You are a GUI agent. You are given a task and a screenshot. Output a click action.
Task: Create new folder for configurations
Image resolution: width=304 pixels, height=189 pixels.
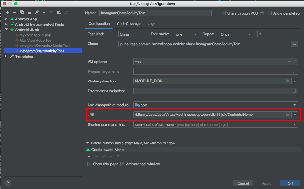pyautogui.click(x=59, y=12)
